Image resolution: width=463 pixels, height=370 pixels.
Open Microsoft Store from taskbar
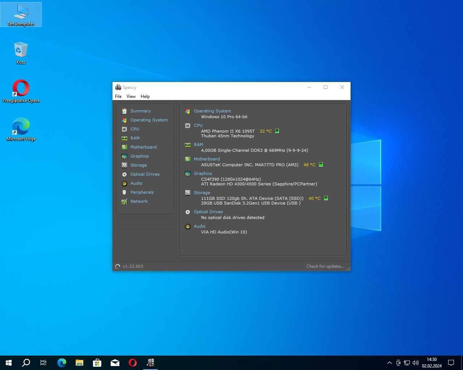[x=97, y=363]
